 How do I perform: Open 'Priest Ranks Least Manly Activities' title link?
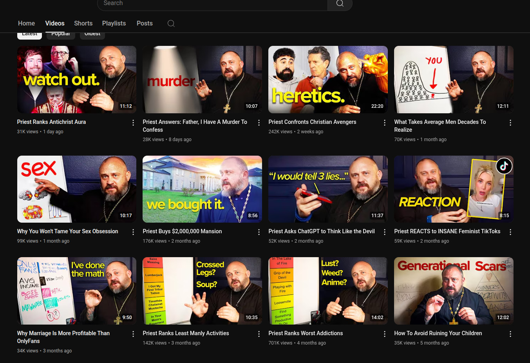(186, 333)
